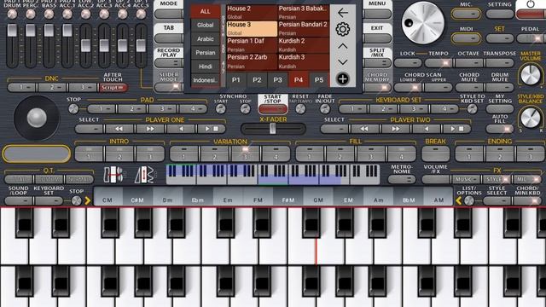Click the PAD Stop round button
The width and height of the screenshot is (546, 307).
point(73,109)
